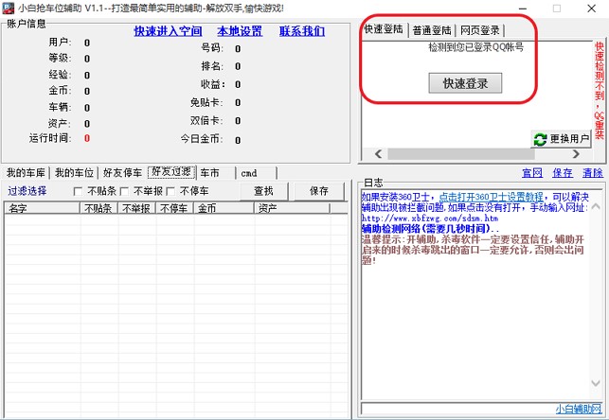
Task: Open the 我的车库 tab
Action: point(26,173)
